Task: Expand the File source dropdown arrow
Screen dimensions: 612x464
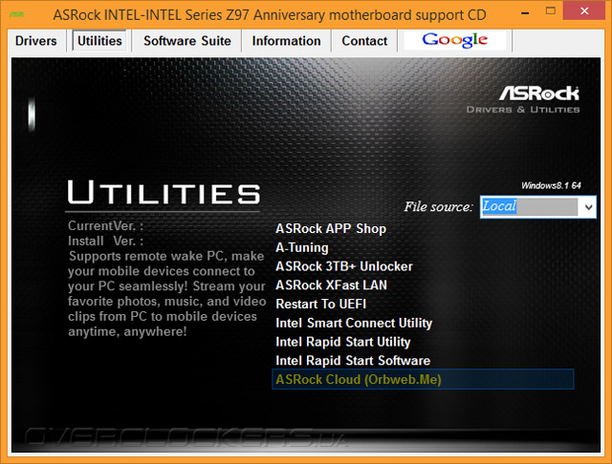Action: click(x=588, y=207)
